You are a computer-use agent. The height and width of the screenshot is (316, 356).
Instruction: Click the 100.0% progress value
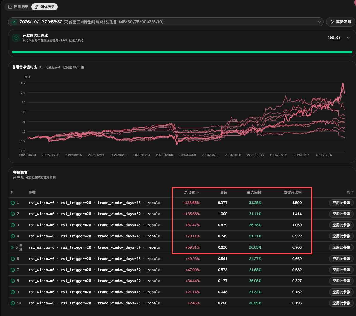click(x=334, y=38)
